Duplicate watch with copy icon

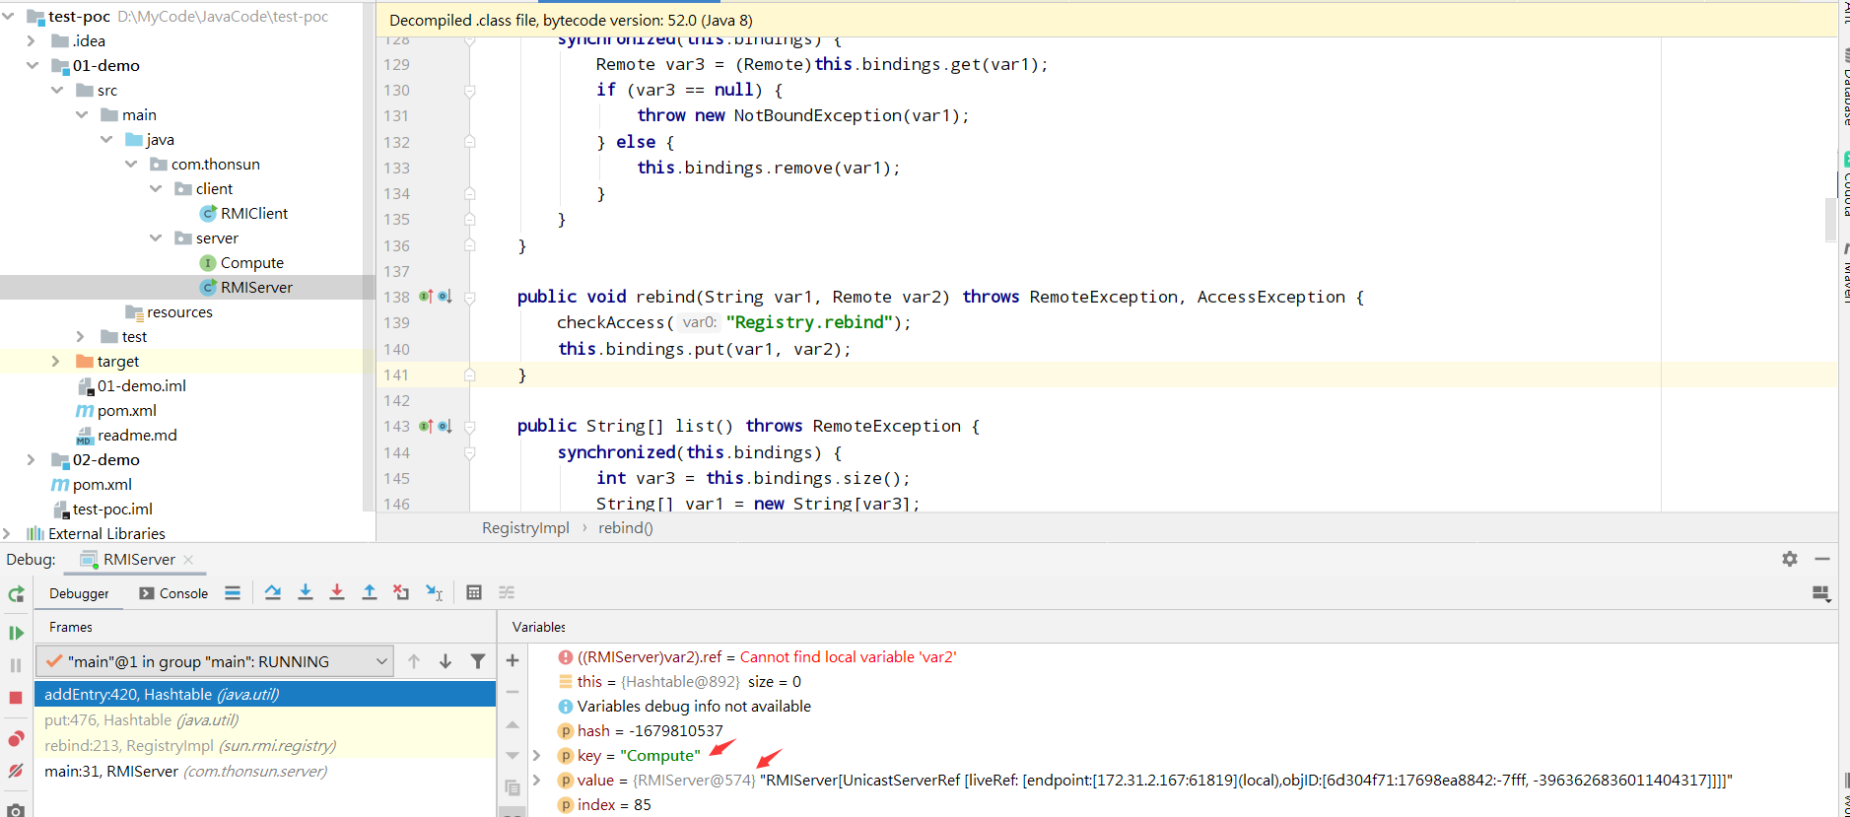(x=513, y=787)
